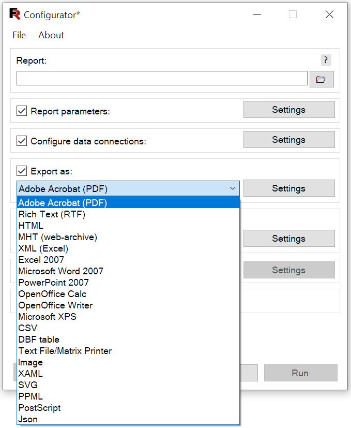351x428 pixels.
Task: Click the FastReport logo in the title bar
Action: tap(15, 14)
